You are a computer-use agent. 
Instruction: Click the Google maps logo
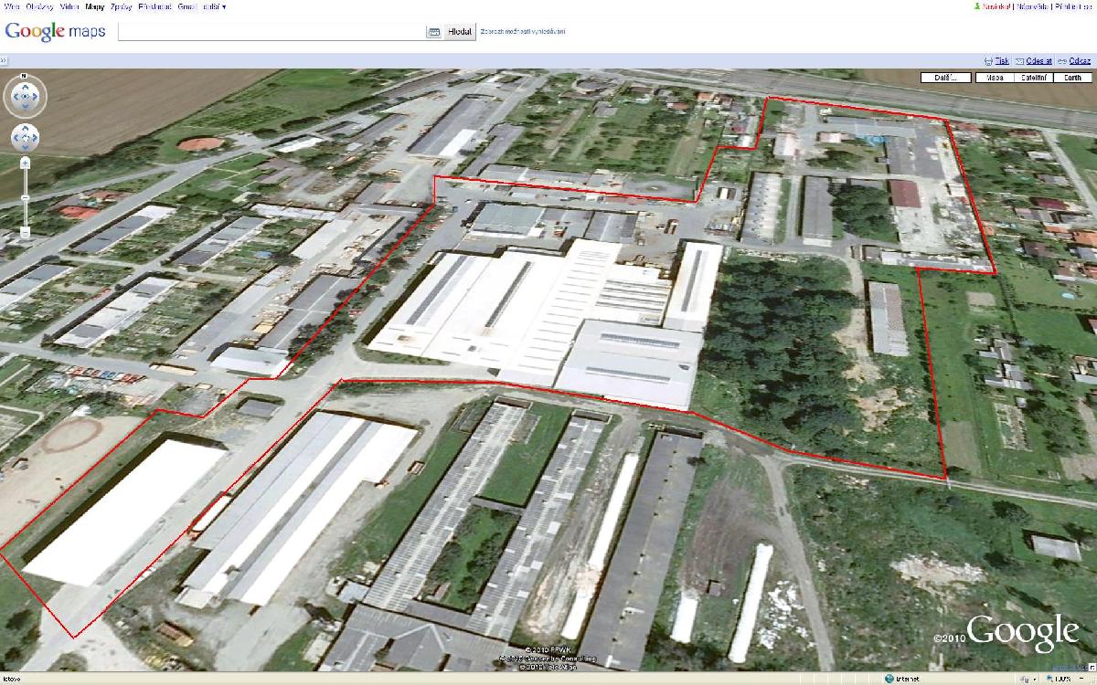point(55,31)
